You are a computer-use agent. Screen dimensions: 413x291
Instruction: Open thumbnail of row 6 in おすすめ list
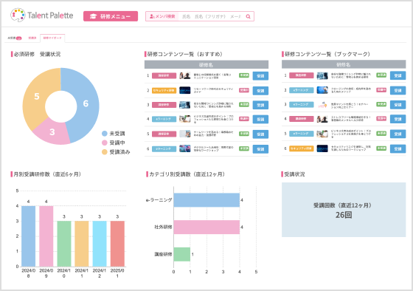tap(184, 148)
